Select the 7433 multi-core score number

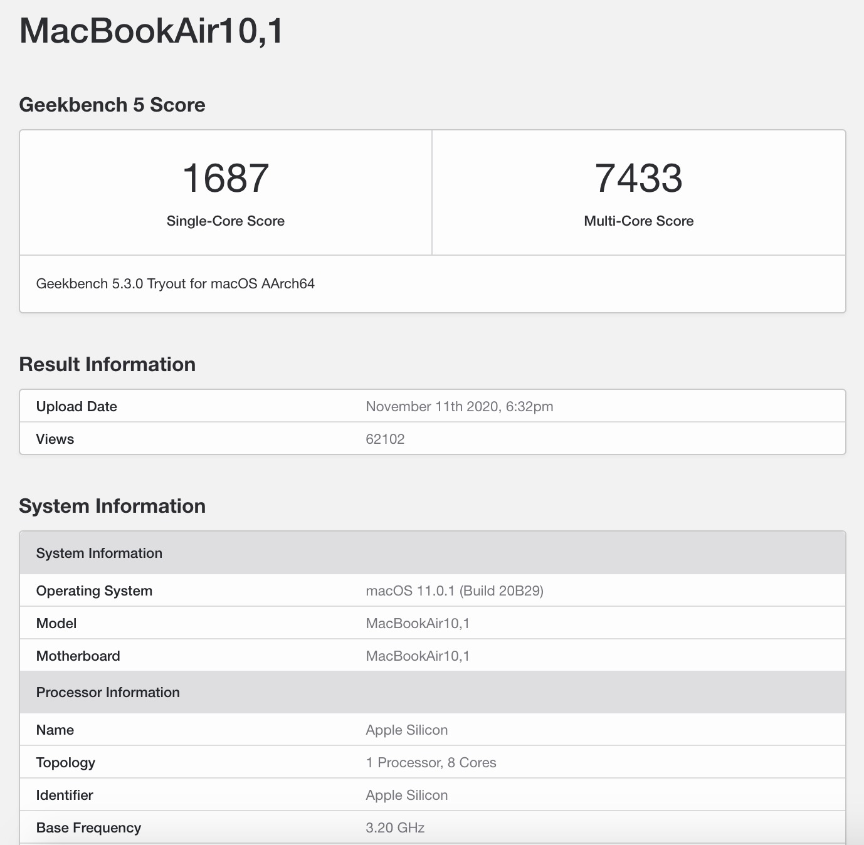click(638, 178)
